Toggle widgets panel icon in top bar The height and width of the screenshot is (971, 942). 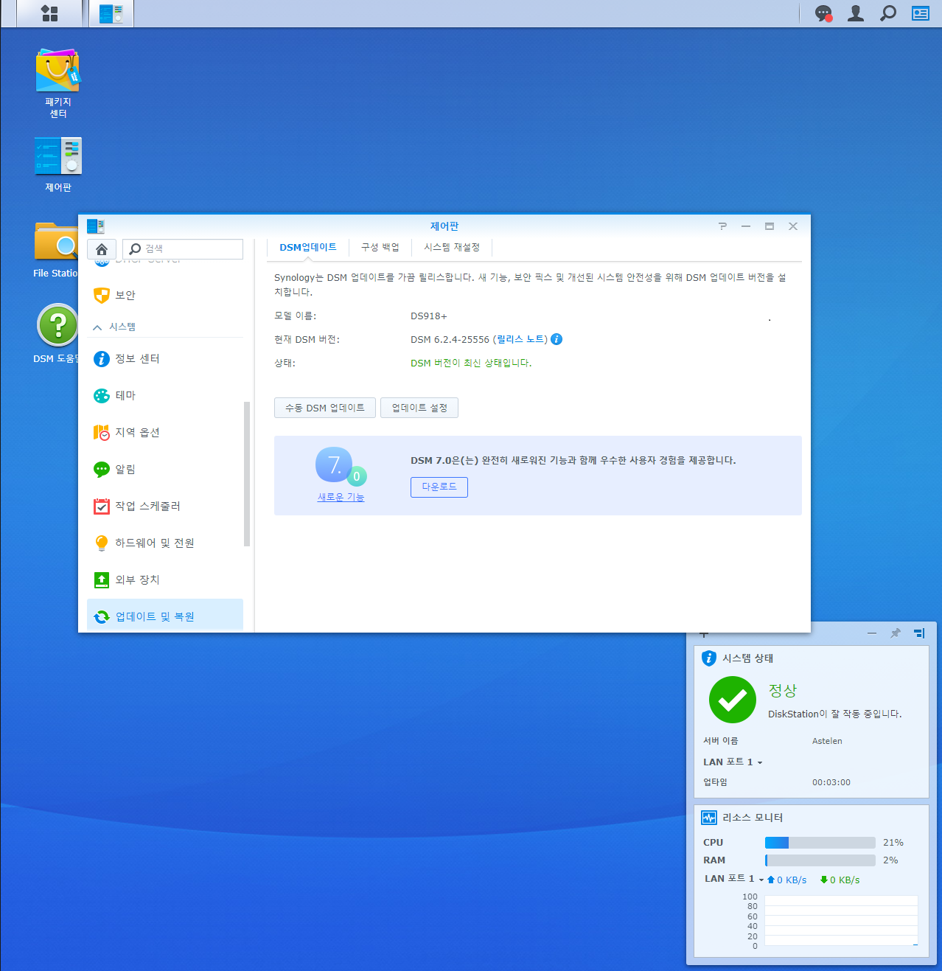[x=921, y=13]
